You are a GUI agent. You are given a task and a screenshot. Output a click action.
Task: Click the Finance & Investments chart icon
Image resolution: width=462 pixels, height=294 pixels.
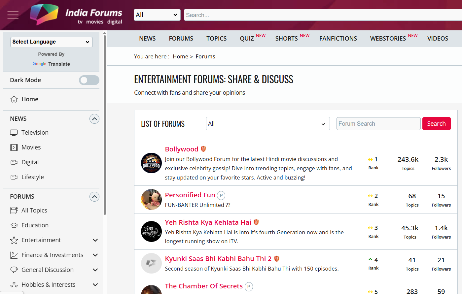14,255
